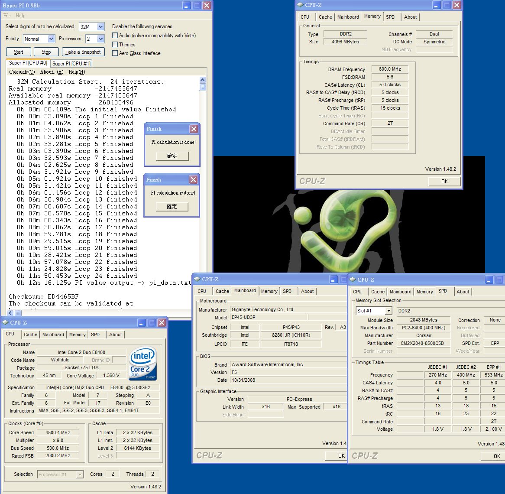Expand the Priority Normal dropdown
Viewport: 505px width, 494px height.
pyautogui.click(x=51, y=39)
